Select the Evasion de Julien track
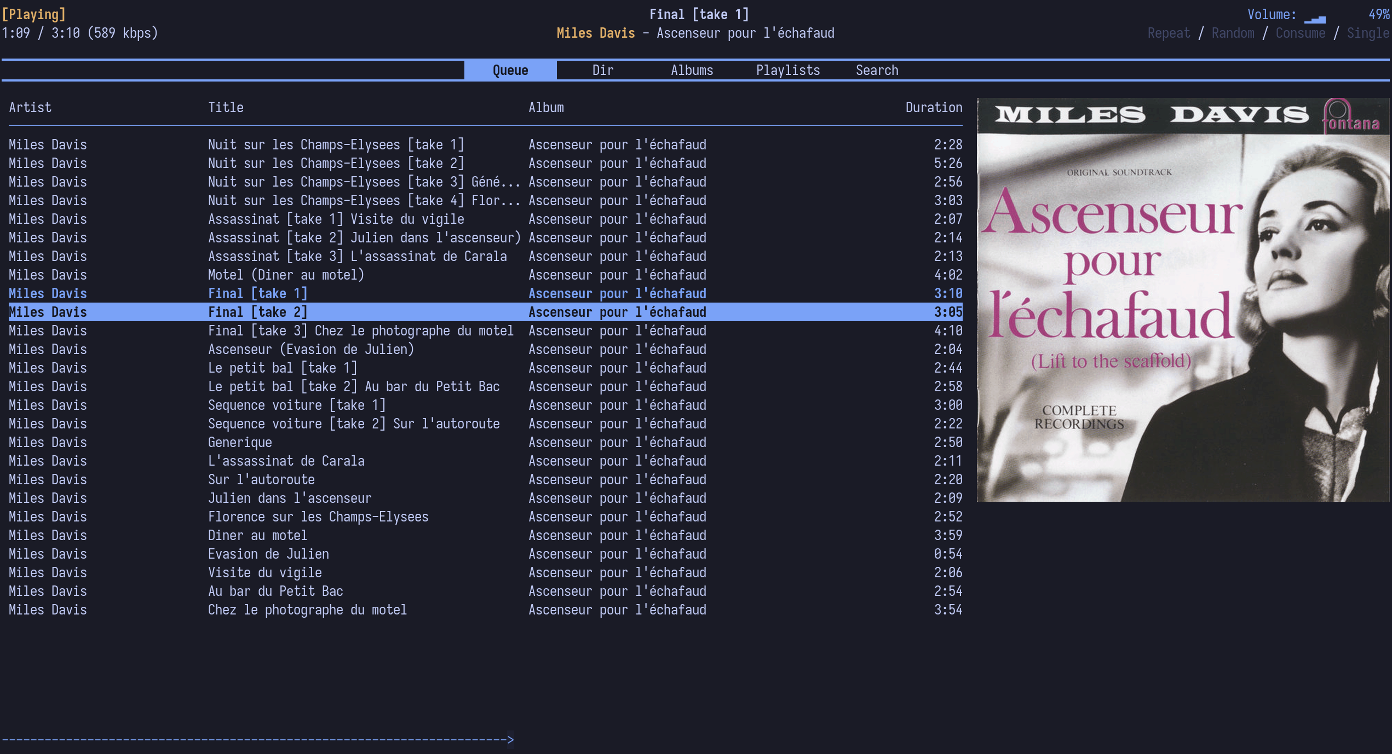This screenshot has width=1392, height=754. pyautogui.click(x=268, y=554)
